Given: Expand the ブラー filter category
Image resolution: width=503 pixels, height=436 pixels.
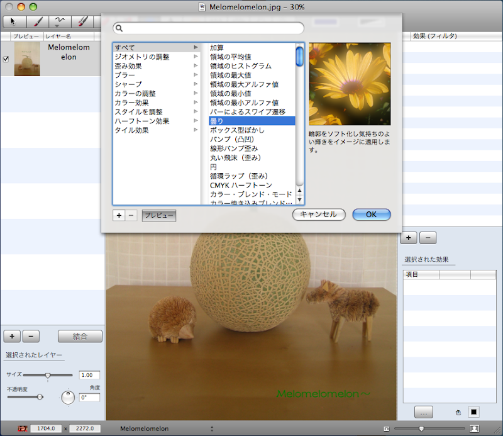Looking at the screenshot, I should (155, 75).
